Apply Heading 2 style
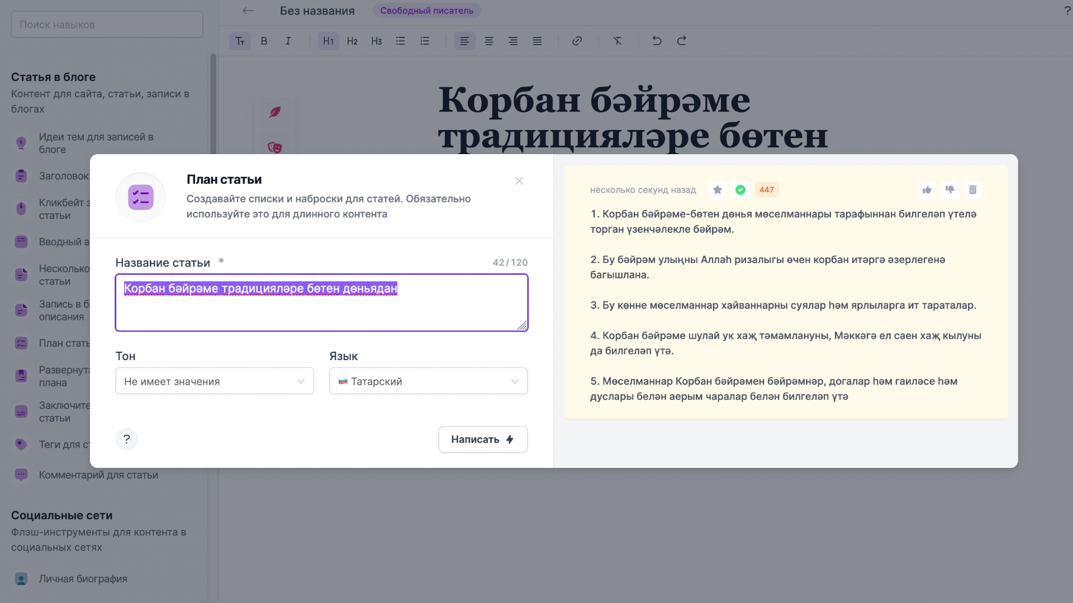This screenshot has width=1073, height=603. 352,41
